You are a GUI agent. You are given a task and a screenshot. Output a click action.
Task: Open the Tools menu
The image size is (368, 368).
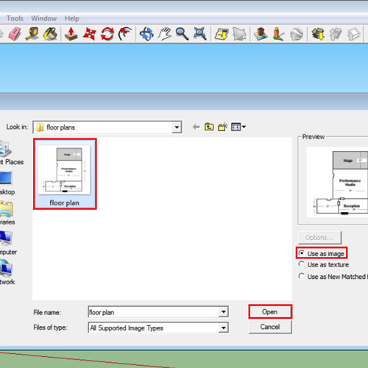[15, 18]
